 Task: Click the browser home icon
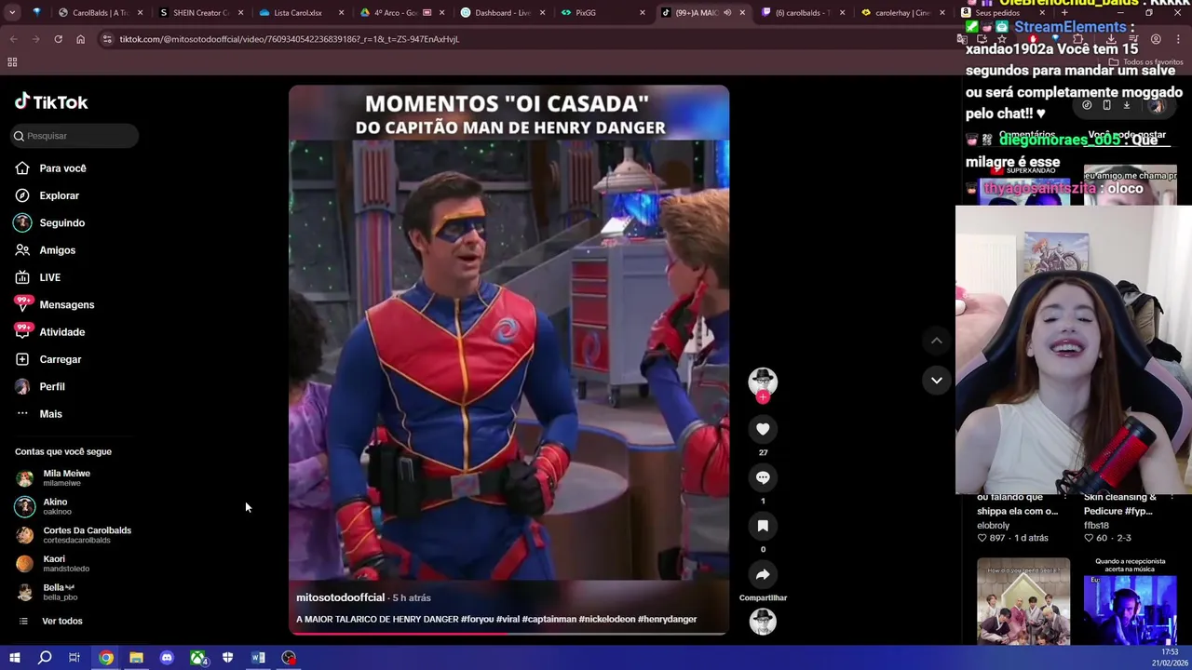tap(80, 39)
